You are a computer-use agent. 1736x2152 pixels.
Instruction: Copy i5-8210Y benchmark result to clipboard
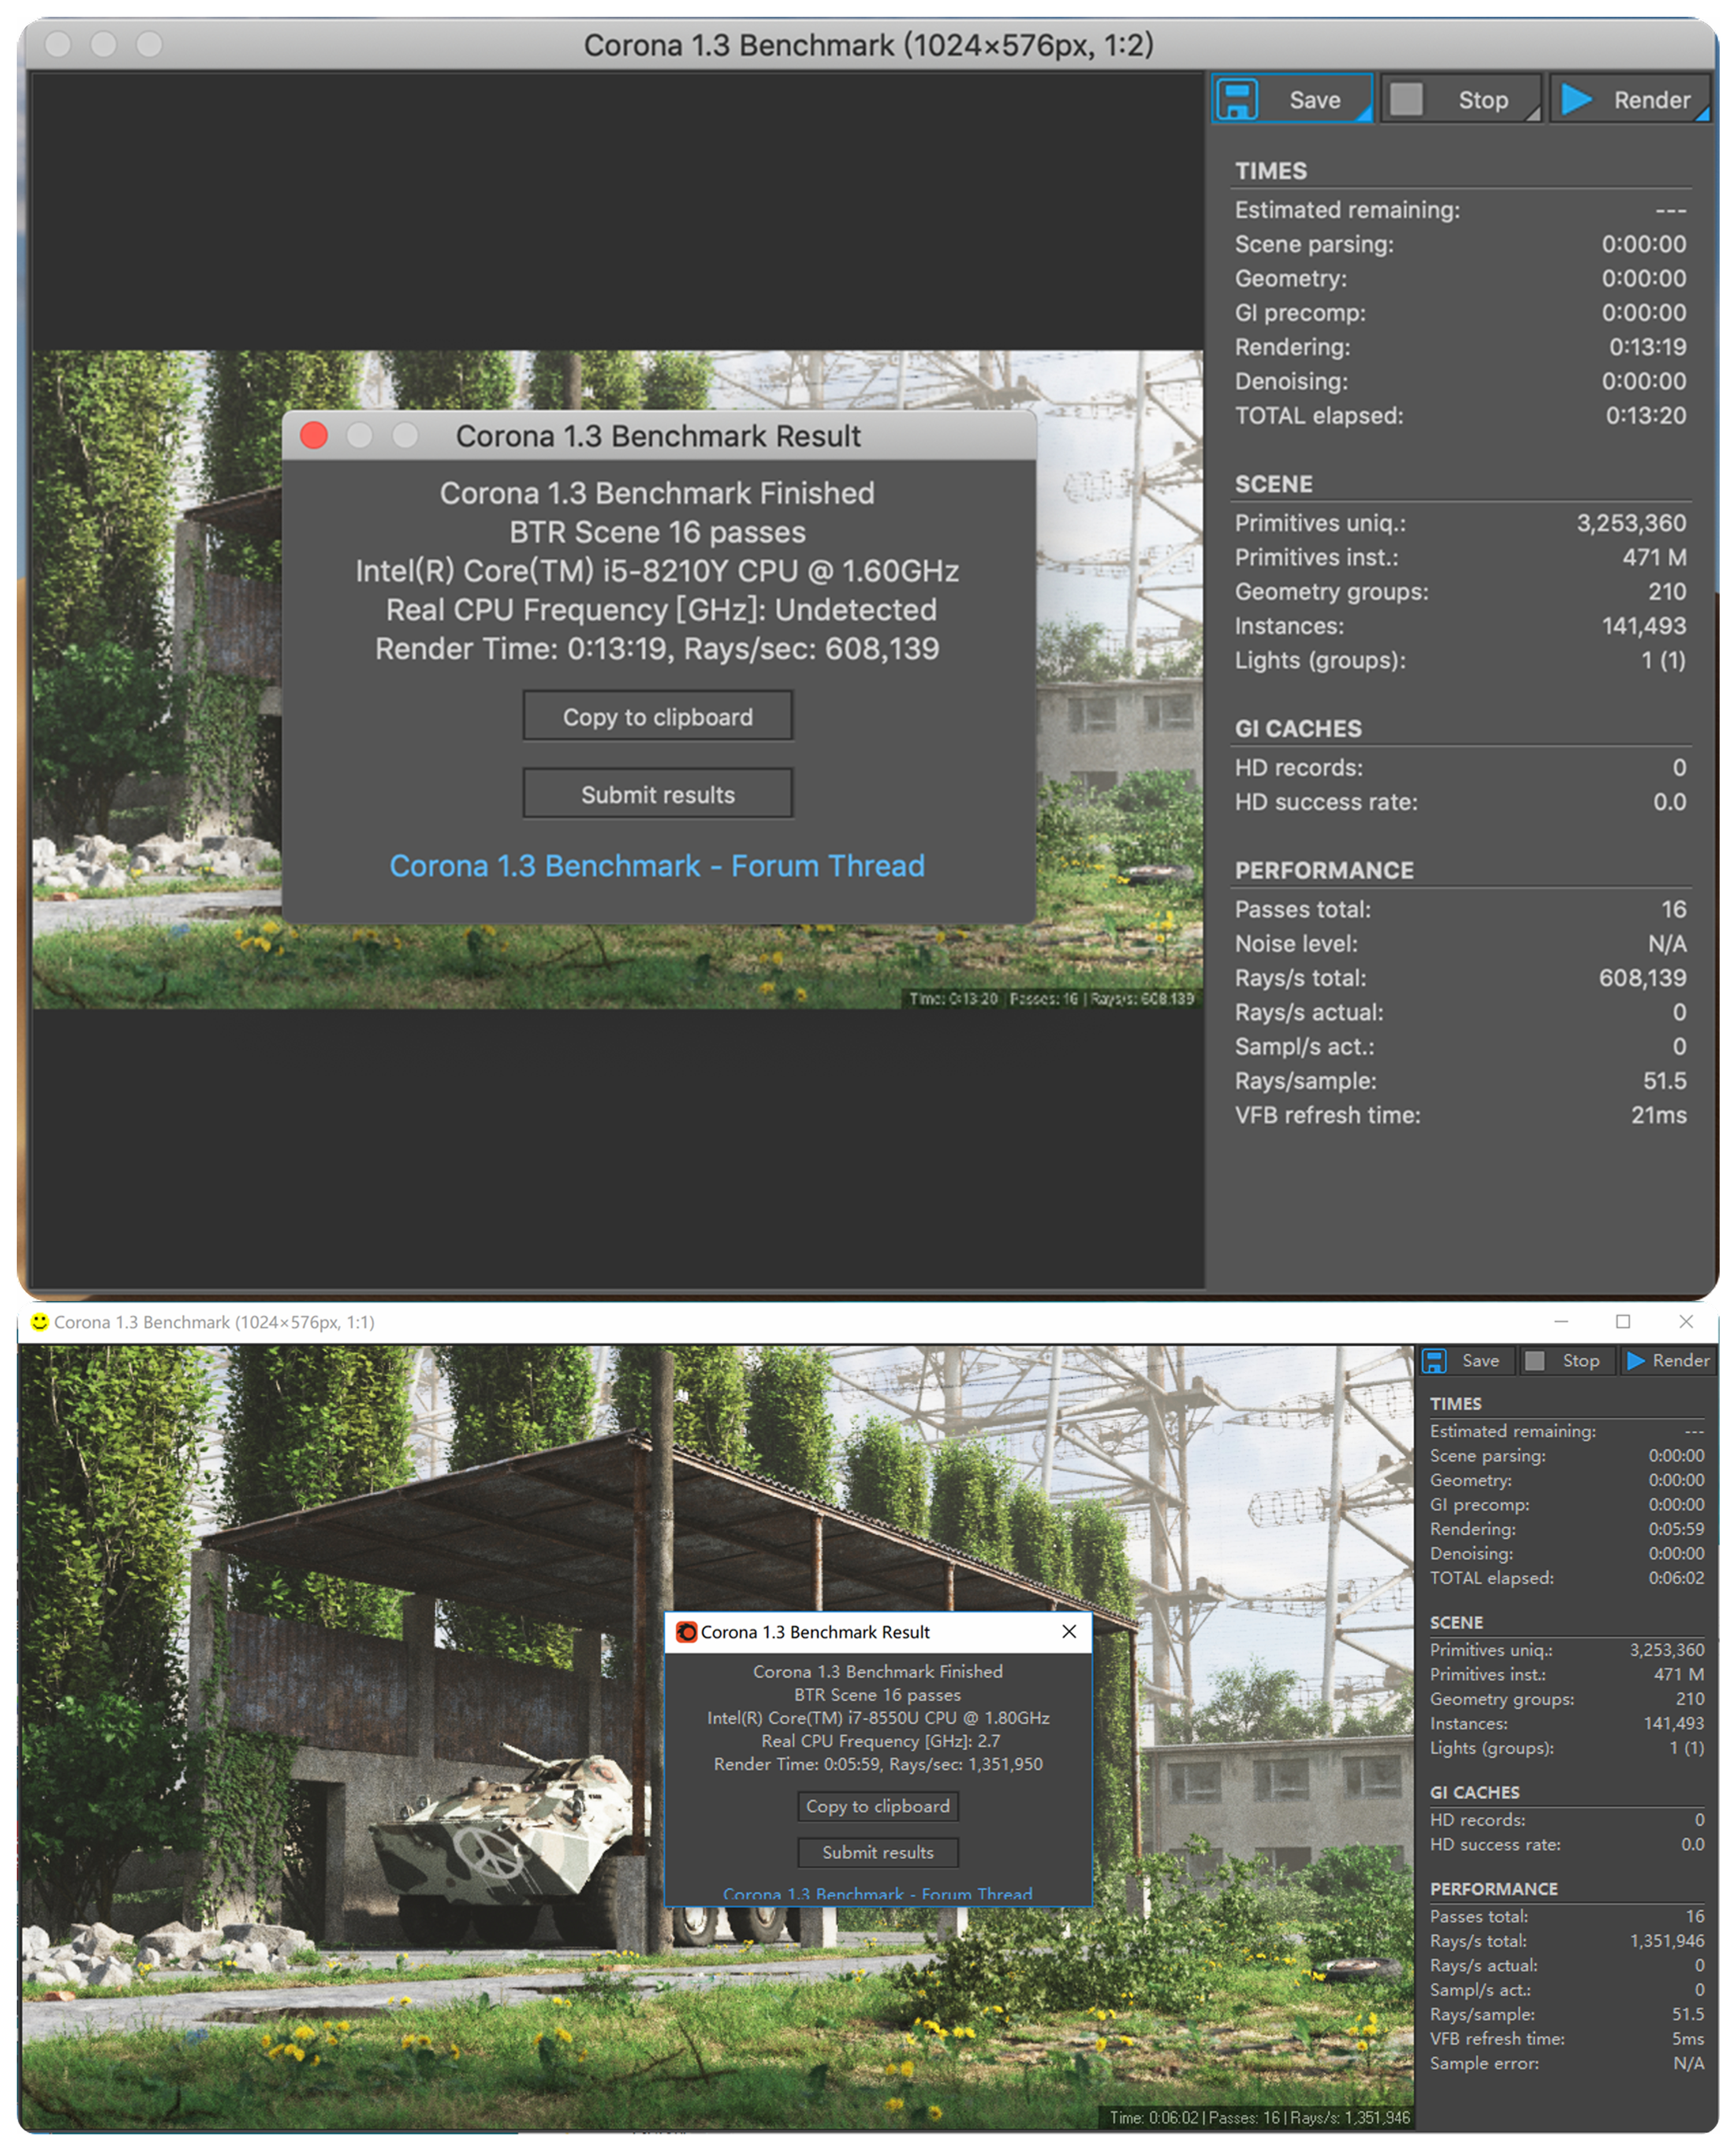tap(657, 716)
